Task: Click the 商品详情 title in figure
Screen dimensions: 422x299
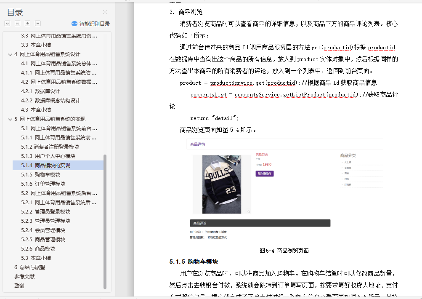Action: [x=198, y=144]
